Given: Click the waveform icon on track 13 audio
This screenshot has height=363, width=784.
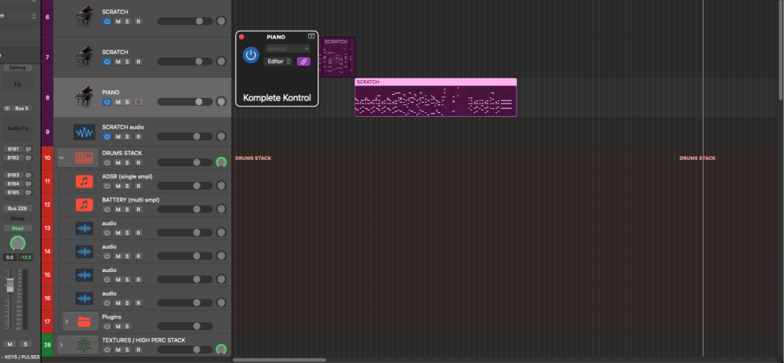Looking at the screenshot, I should pos(85,228).
